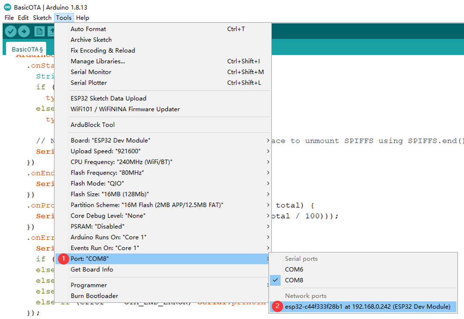Select checked serial port COM8
This screenshot has width=464, height=319.
(363, 280)
